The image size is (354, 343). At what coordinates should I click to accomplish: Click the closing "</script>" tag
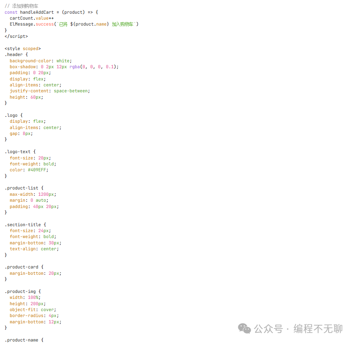point(16,36)
